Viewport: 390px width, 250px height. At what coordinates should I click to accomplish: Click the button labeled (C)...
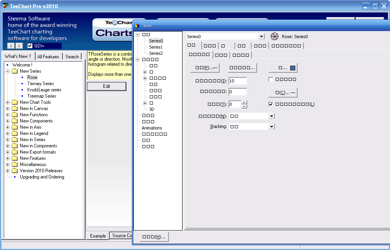coord(283,93)
